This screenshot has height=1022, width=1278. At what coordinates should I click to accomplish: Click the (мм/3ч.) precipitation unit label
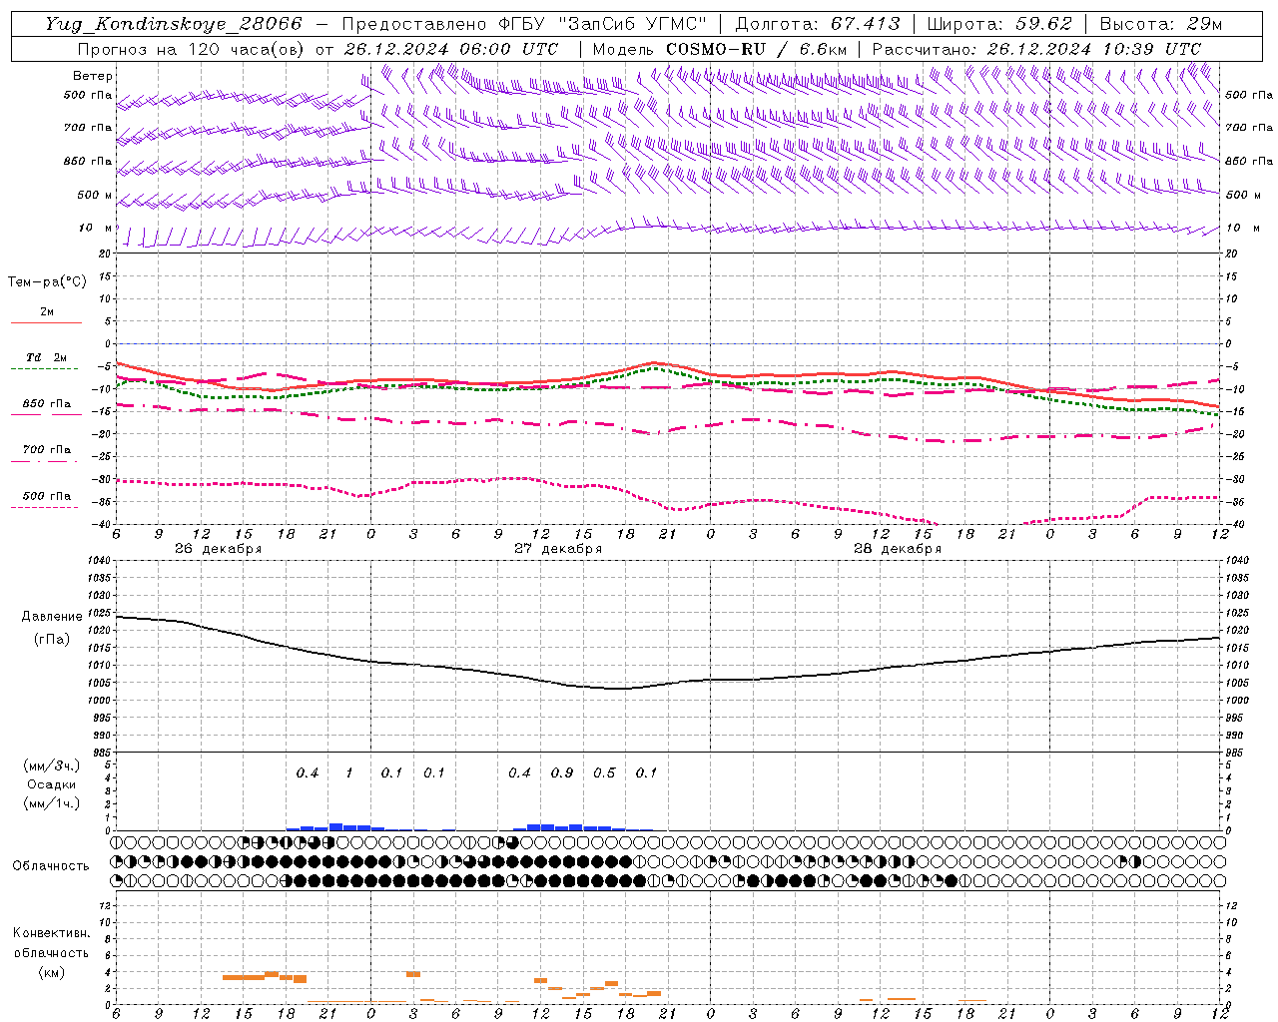coord(52,766)
